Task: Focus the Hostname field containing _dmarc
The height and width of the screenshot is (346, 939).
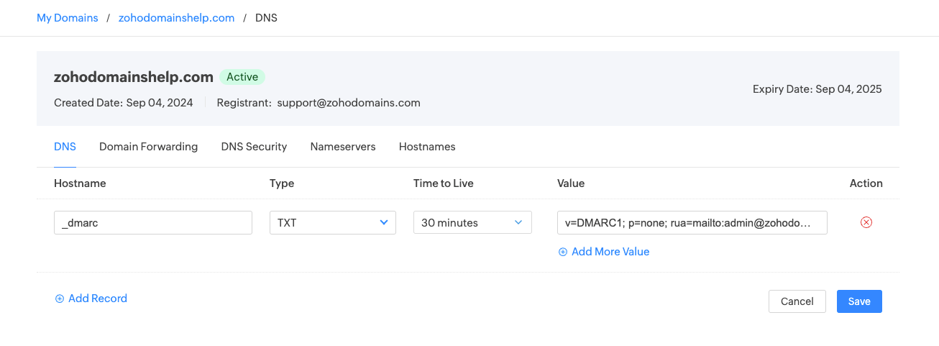Action: point(153,222)
